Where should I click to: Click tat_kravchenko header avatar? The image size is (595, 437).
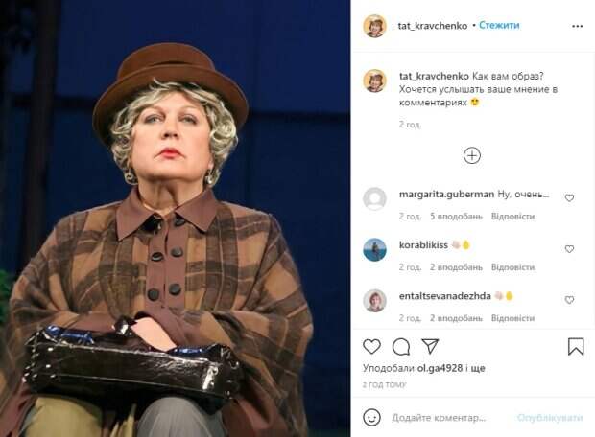[375, 26]
